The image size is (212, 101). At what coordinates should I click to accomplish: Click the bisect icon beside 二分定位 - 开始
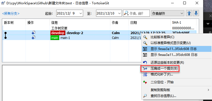(x=145, y=82)
